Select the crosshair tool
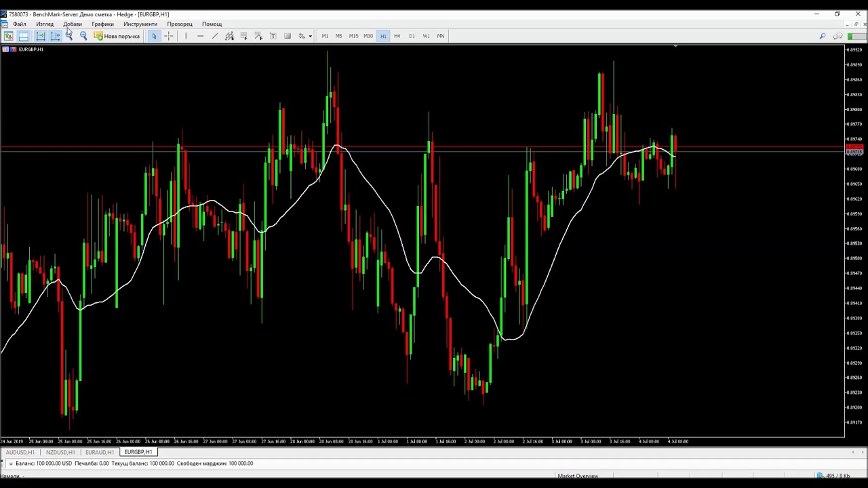Image resolution: width=868 pixels, height=488 pixels. click(x=169, y=36)
